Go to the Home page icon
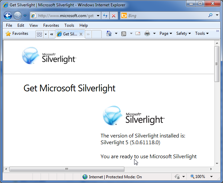This screenshot has height=183, width=223. click(x=109, y=33)
